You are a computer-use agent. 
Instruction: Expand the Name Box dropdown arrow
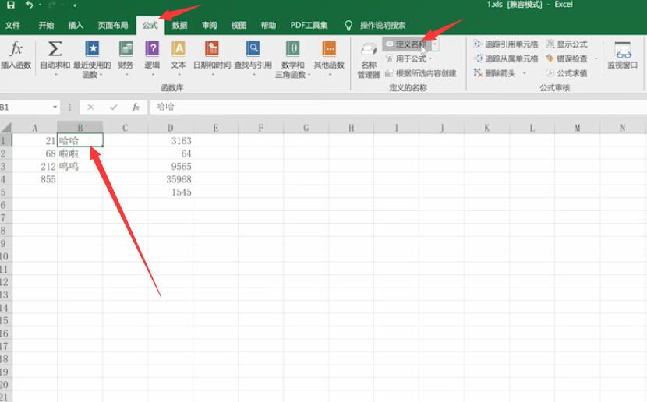pos(55,108)
